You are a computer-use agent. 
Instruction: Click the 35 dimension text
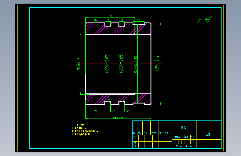(x=139, y=21)
